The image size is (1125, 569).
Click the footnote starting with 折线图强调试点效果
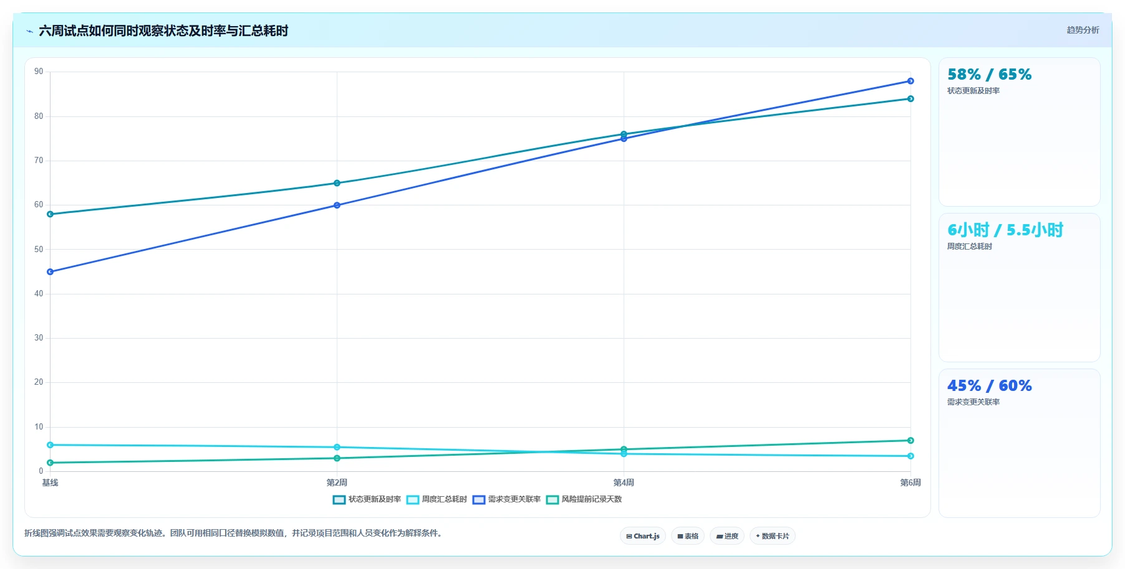pos(234,534)
